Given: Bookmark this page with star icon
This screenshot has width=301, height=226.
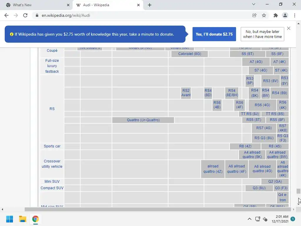Looking at the screenshot, I should pos(264,15).
